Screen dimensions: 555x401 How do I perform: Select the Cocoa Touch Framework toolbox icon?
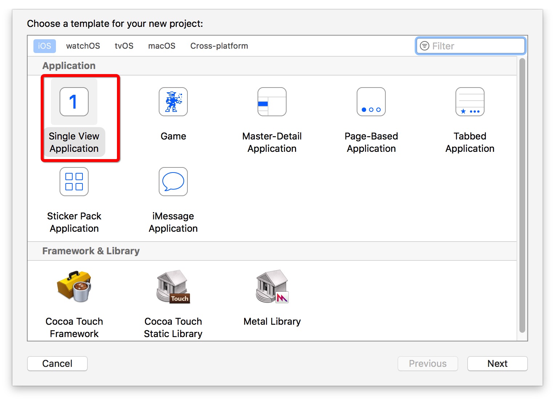tap(74, 287)
